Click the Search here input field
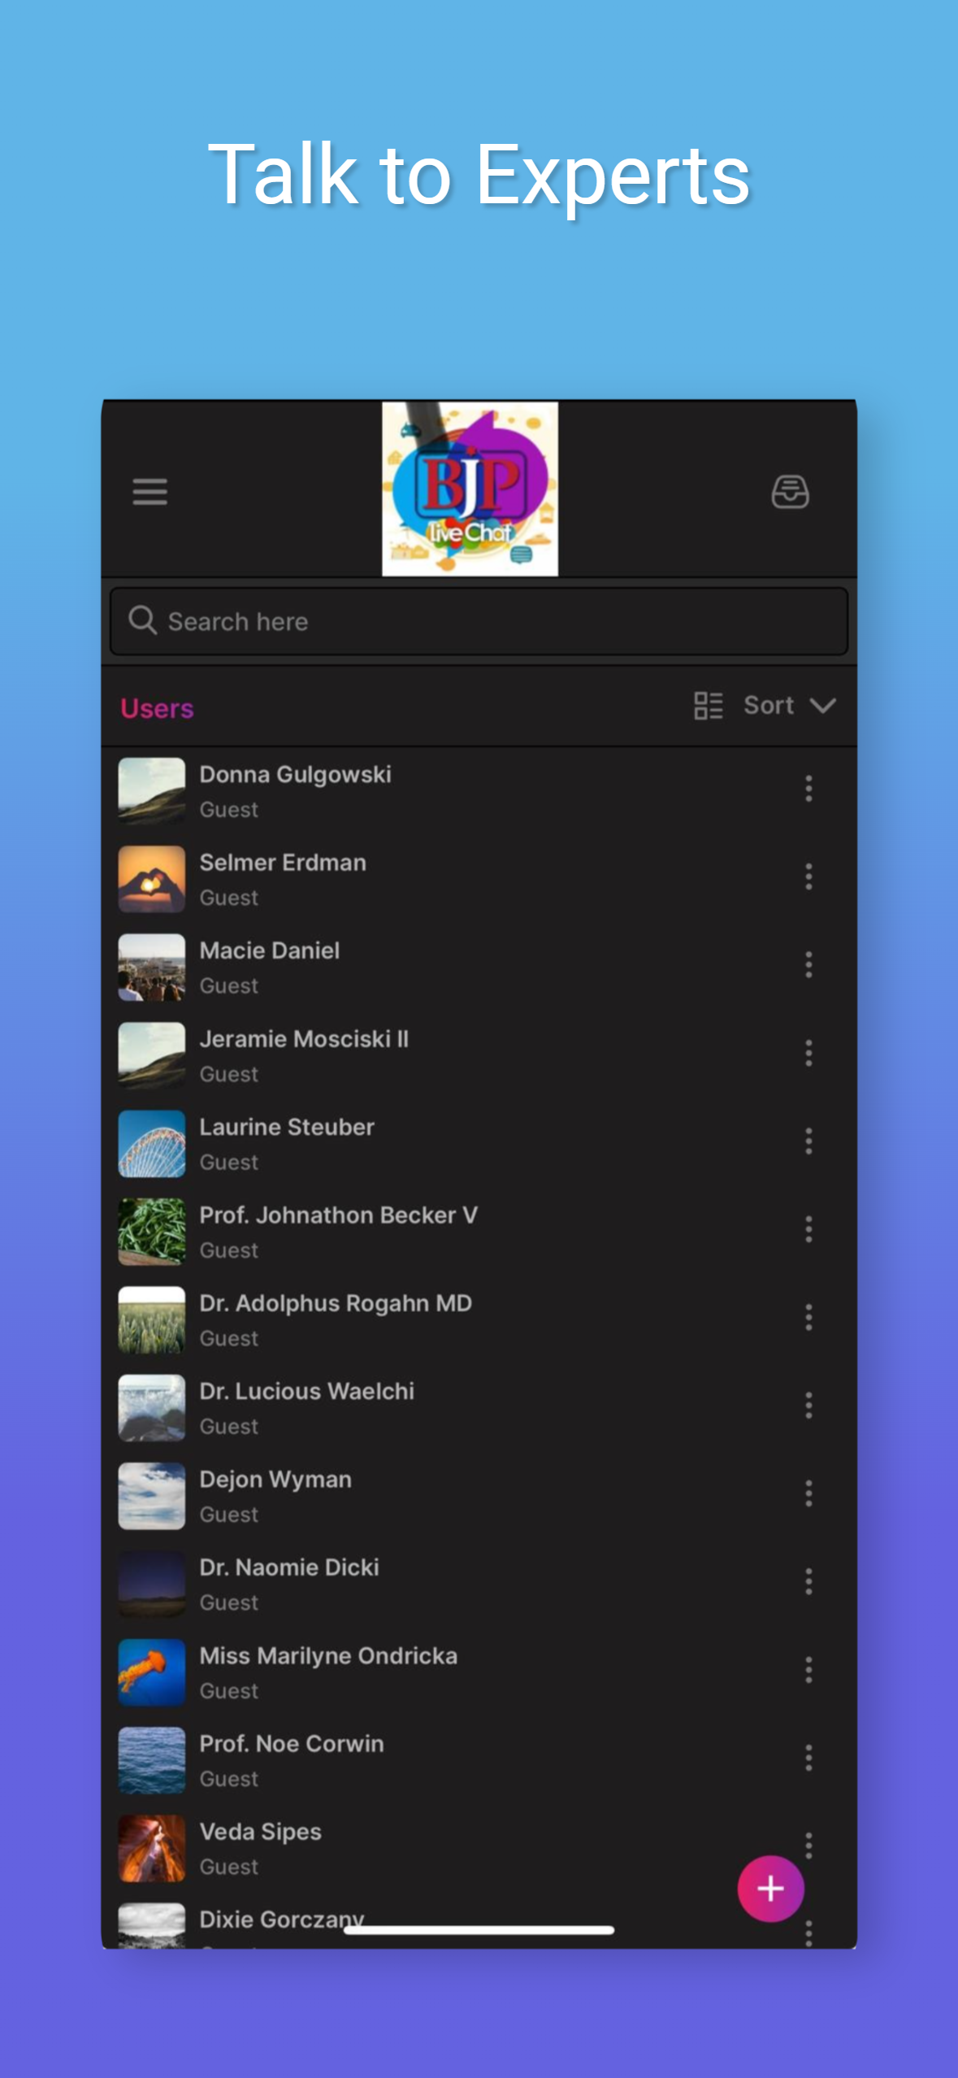The height and width of the screenshot is (2078, 958). (x=479, y=621)
